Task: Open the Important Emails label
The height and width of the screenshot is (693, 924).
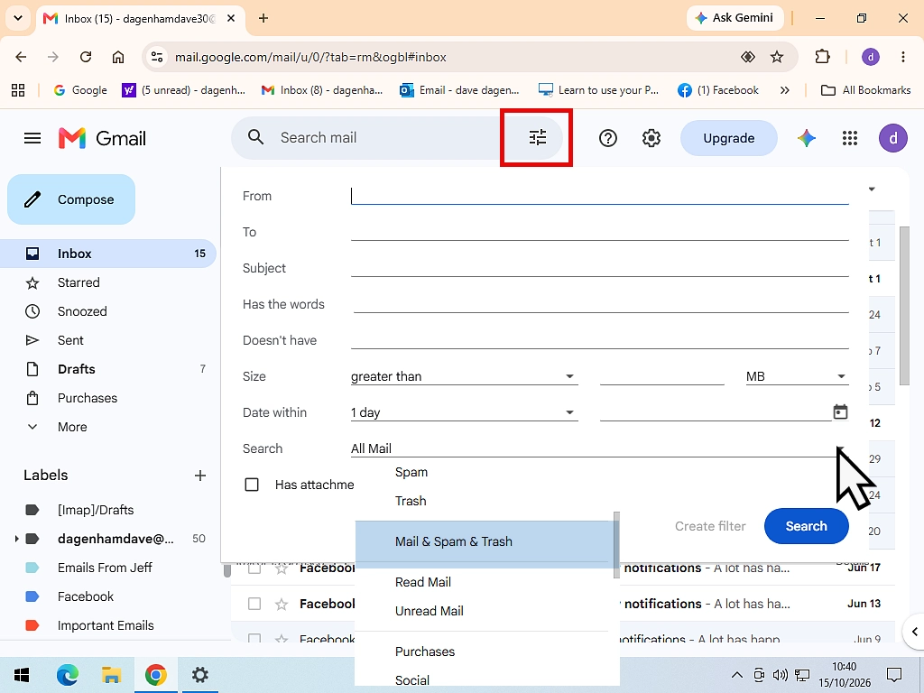Action: pyautogui.click(x=106, y=625)
